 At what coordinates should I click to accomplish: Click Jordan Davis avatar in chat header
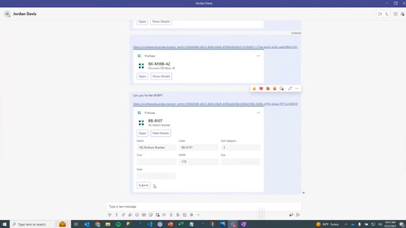click(x=7, y=14)
